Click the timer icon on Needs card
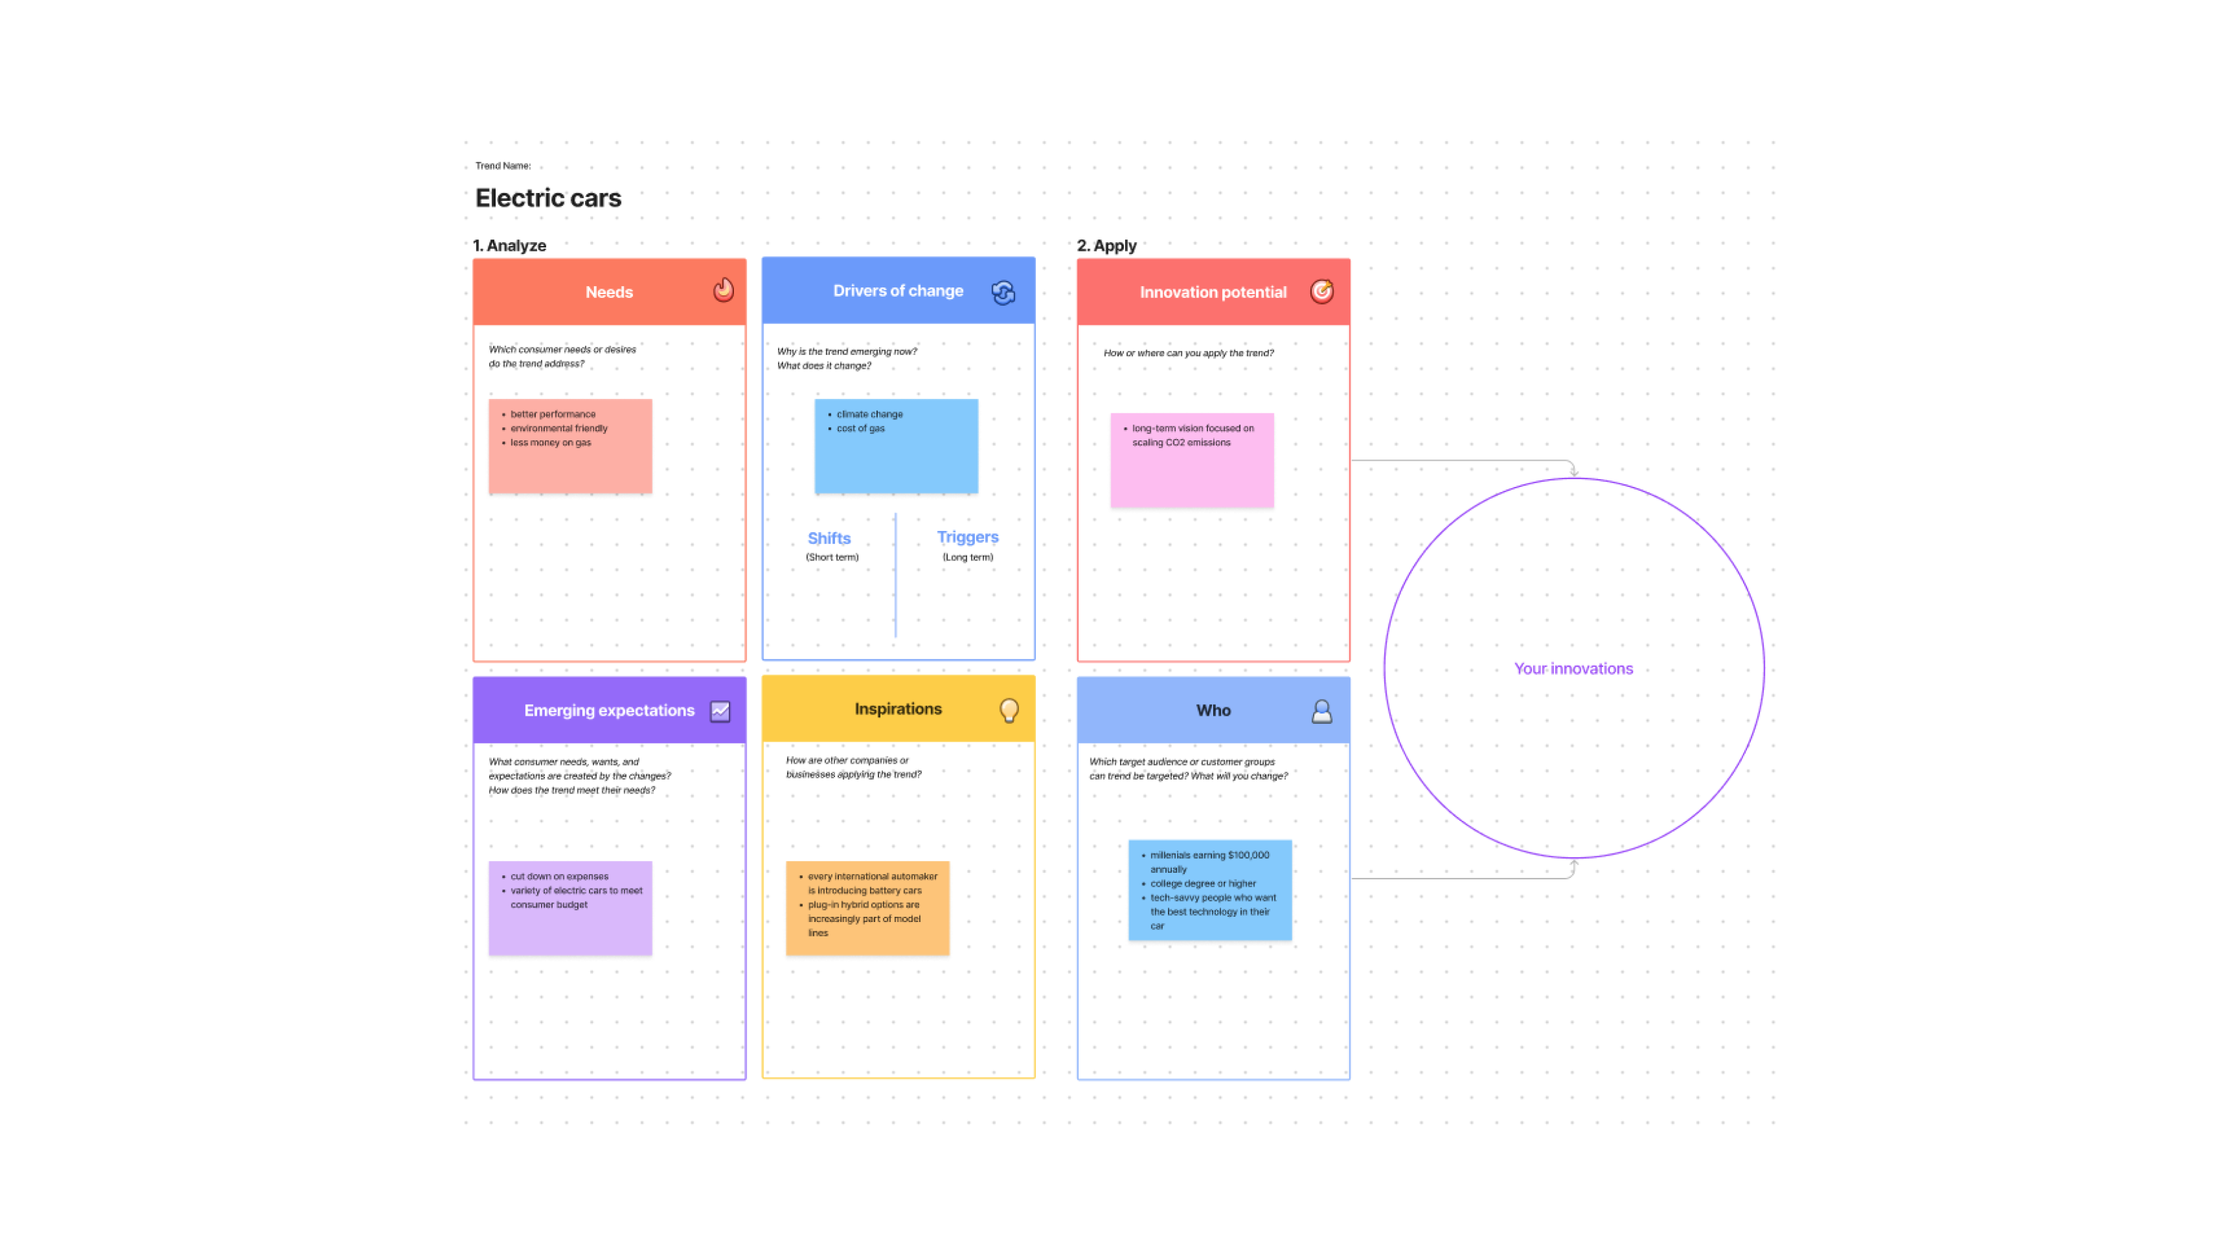2240x1260 pixels. (x=723, y=289)
